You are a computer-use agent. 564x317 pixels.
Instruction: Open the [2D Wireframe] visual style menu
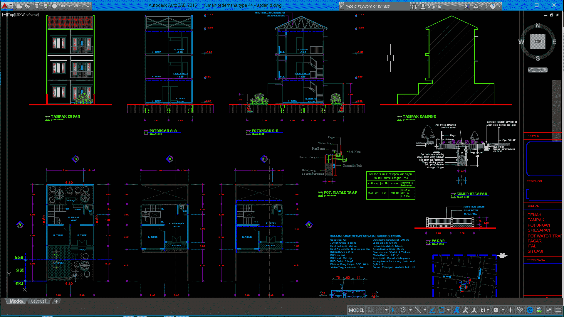pyautogui.click(x=27, y=14)
